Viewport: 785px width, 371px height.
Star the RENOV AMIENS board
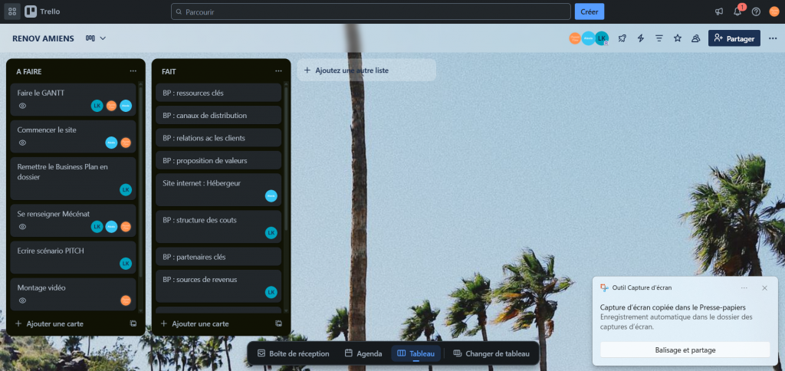pyautogui.click(x=678, y=38)
